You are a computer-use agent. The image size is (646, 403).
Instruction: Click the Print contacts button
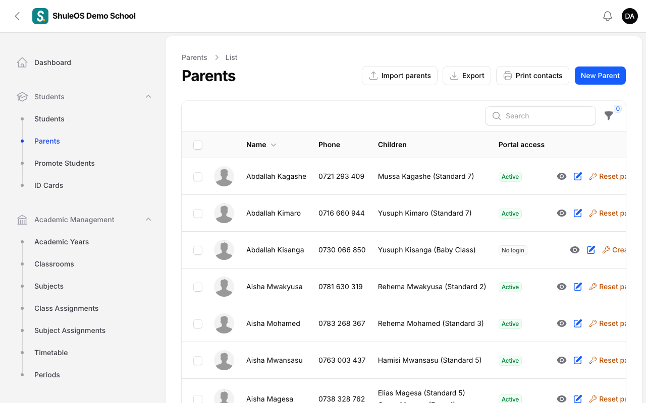click(532, 76)
